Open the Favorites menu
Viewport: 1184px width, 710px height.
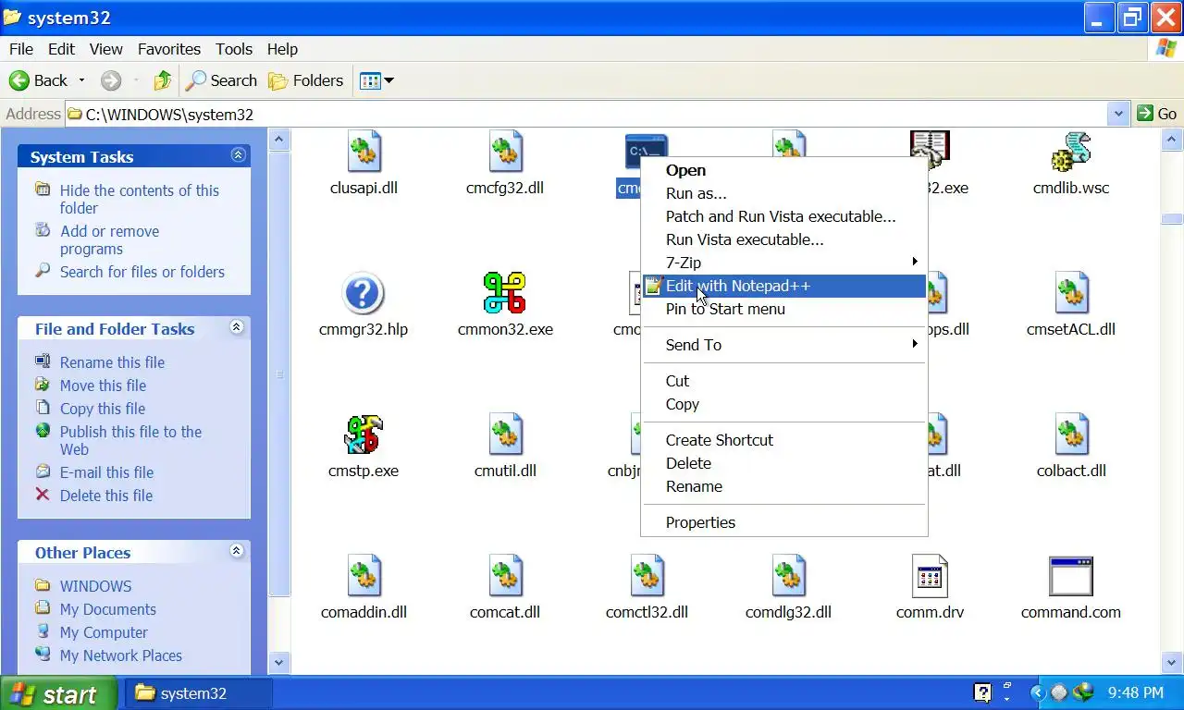click(169, 49)
